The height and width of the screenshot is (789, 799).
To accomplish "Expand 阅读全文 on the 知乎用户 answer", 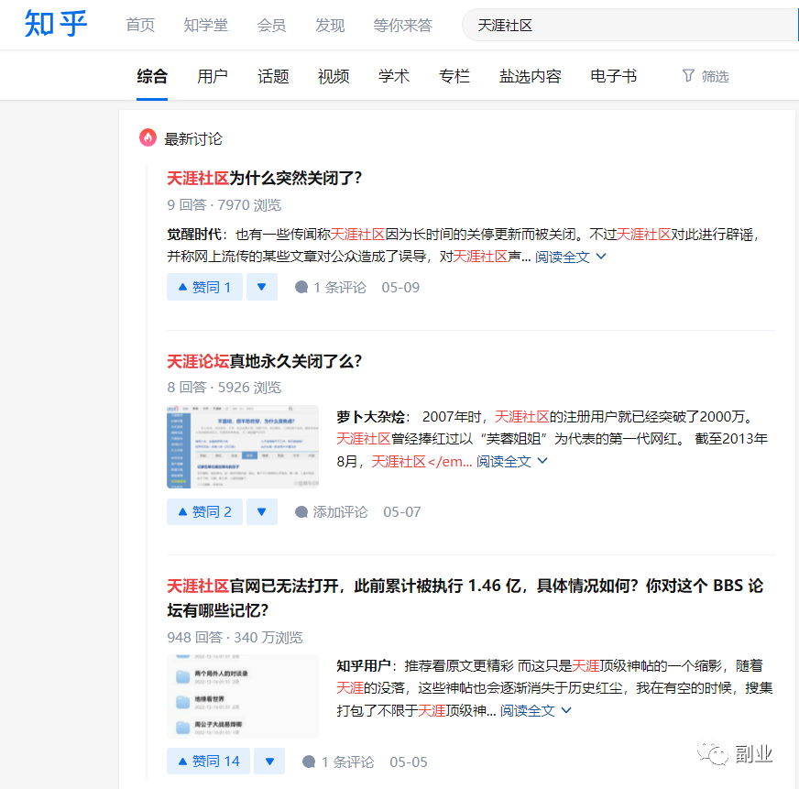I will 535,710.
